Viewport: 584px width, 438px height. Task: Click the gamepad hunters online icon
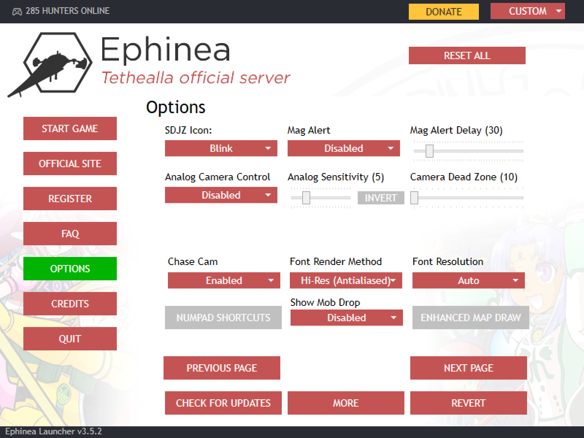tap(17, 11)
